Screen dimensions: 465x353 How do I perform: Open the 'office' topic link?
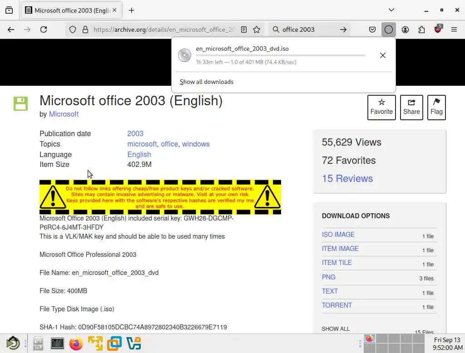pos(169,144)
